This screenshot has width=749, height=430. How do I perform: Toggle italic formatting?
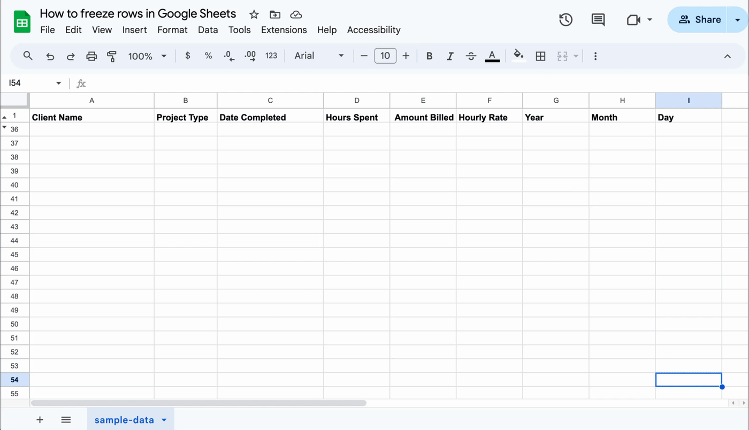[450, 56]
